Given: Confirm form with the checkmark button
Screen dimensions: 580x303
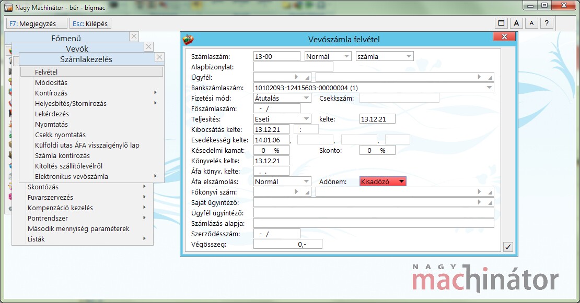Looking at the screenshot, I should pos(507,247).
